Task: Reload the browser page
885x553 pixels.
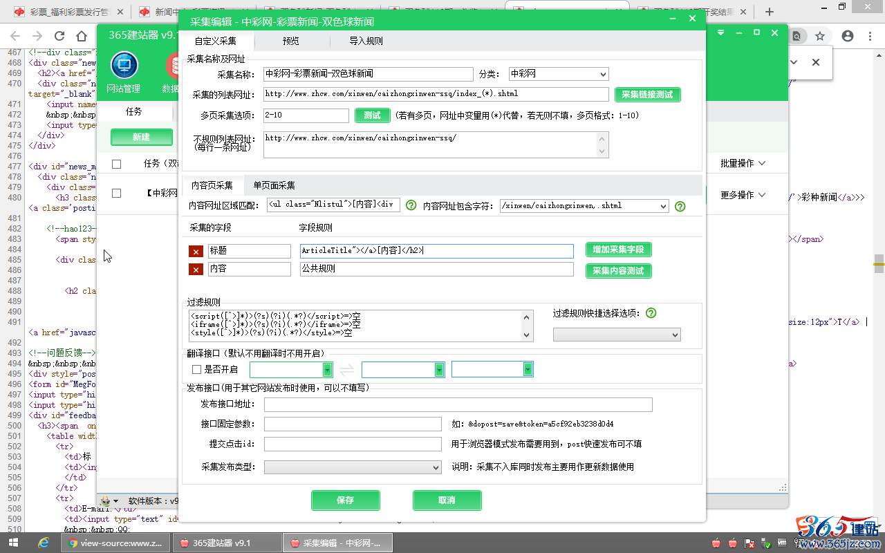Action: 59,36
